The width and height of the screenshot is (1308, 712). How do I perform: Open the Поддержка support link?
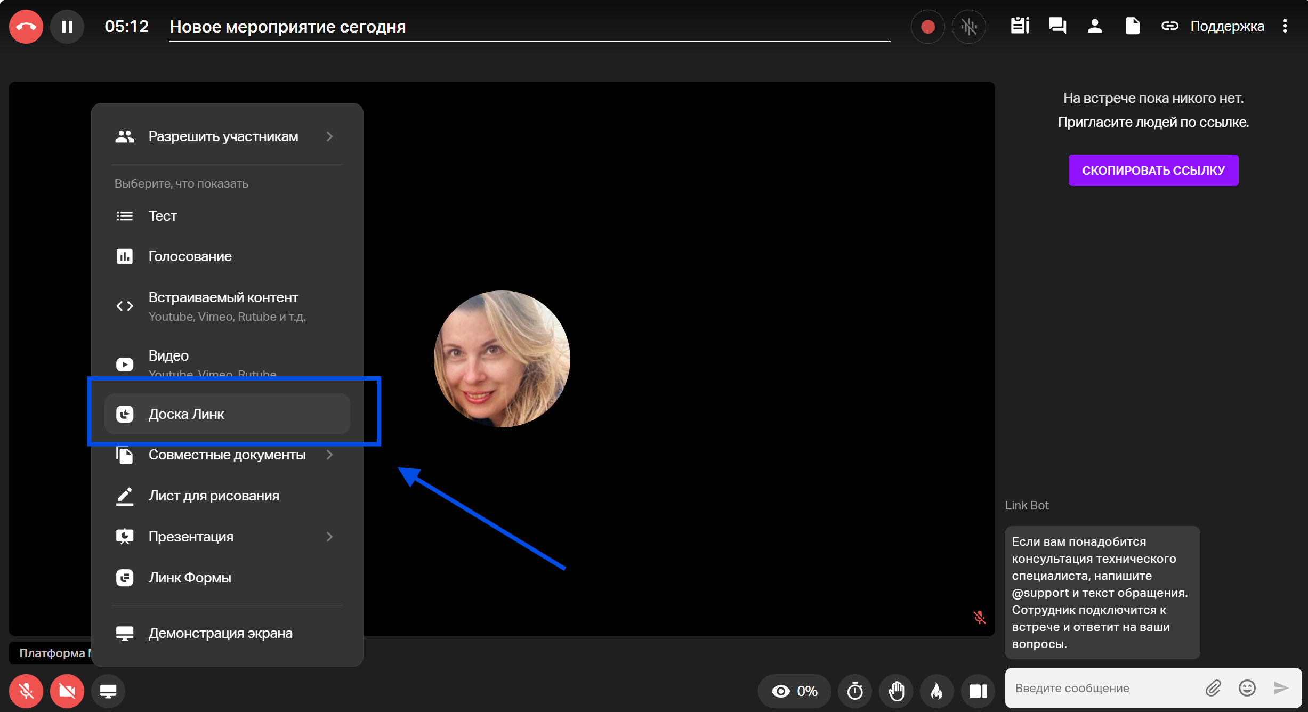1227,26
